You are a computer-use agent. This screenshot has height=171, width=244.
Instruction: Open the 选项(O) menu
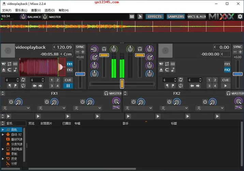(50, 10)
